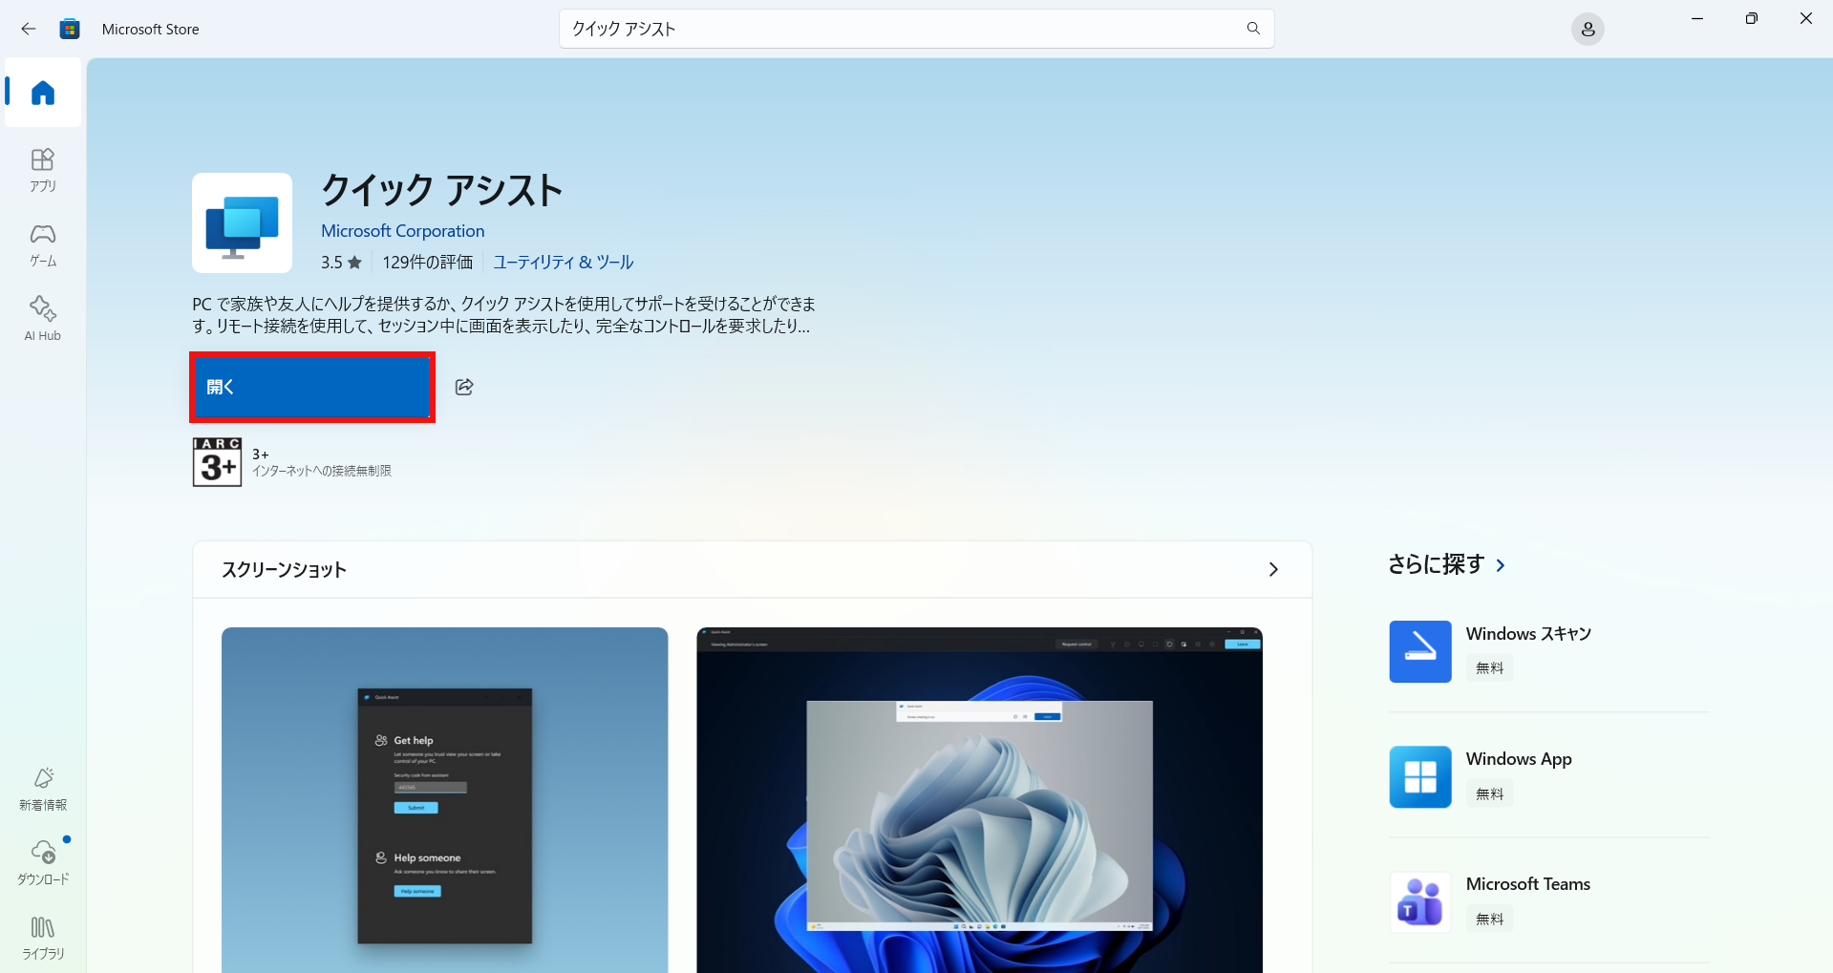Open ユーティリティ & ツール category link
Image resolution: width=1833 pixels, height=973 pixels.
click(x=563, y=262)
